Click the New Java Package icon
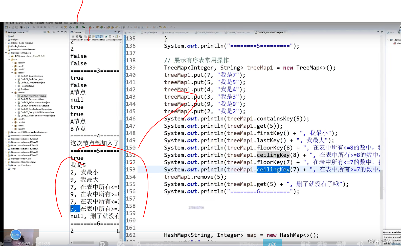This screenshot has height=246, width=401. tap(97, 27)
